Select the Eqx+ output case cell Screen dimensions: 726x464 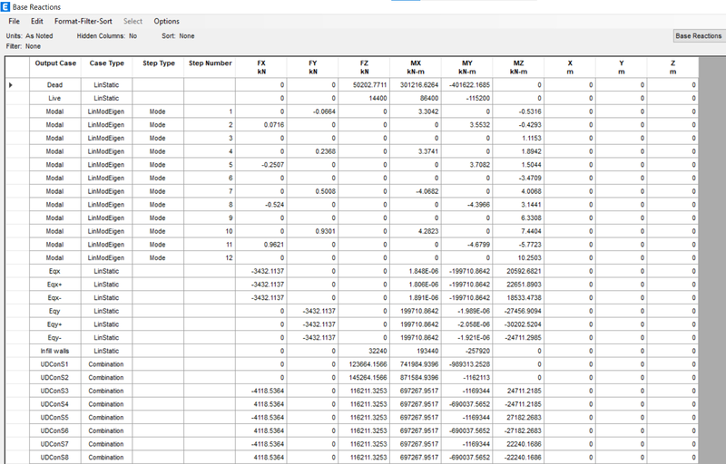coord(55,285)
